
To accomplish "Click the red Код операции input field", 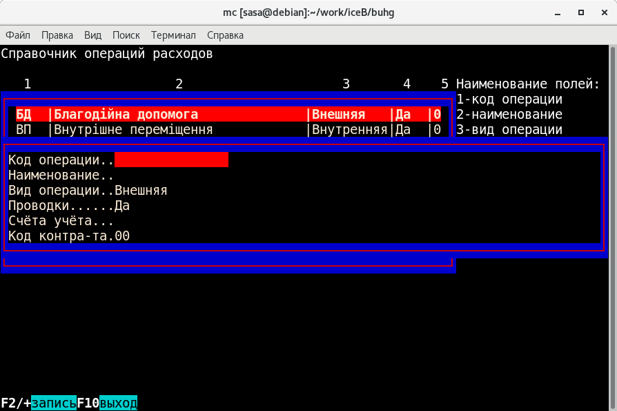I will tap(171, 160).
